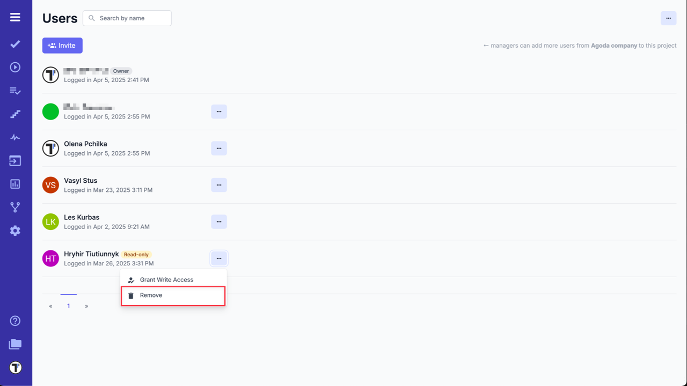Screen dimensions: 687x386
Task: Click the checkmark Tests icon in sidebar
Action: tap(15, 44)
